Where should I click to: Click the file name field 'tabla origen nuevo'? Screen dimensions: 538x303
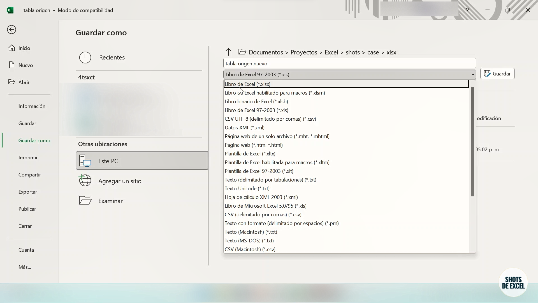350,63
